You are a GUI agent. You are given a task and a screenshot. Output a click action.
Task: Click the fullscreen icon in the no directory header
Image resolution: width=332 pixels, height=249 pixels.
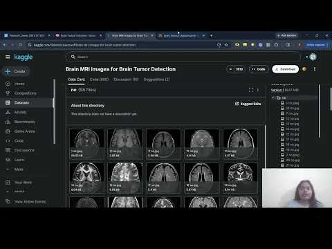tap(251, 90)
